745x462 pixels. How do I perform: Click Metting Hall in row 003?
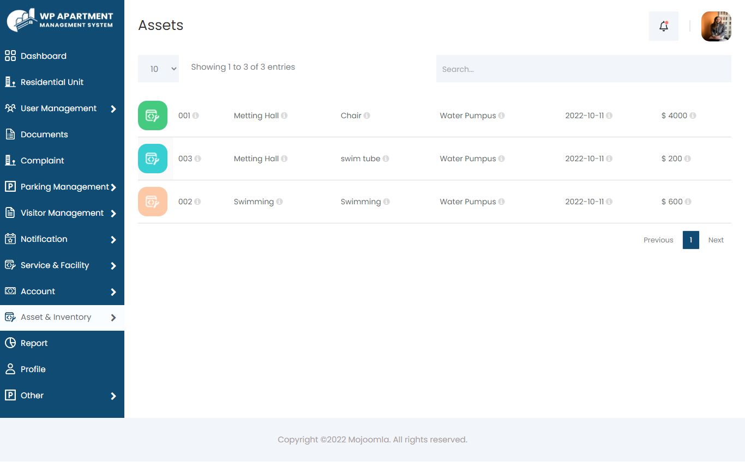click(256, 159)
